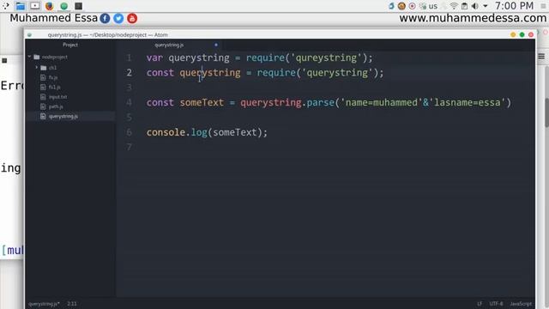Change the JavaScript grammar in status bar

click(x=521, y=304)
